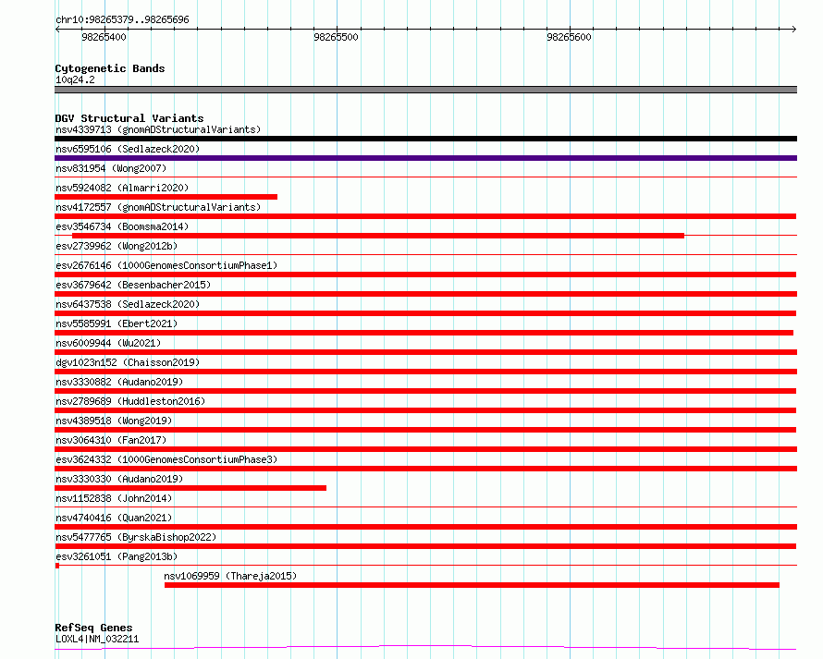
Task: Open nsv1152838 (John2014) label
Action: (x=114, y=498)
